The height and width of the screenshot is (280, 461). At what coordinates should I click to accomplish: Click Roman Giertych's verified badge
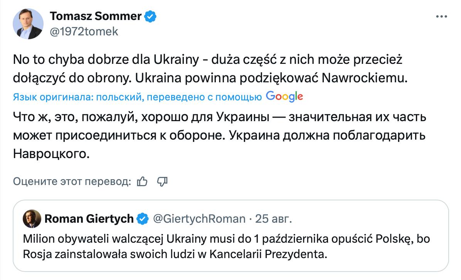pyautogui.click(x=143, y=219)
